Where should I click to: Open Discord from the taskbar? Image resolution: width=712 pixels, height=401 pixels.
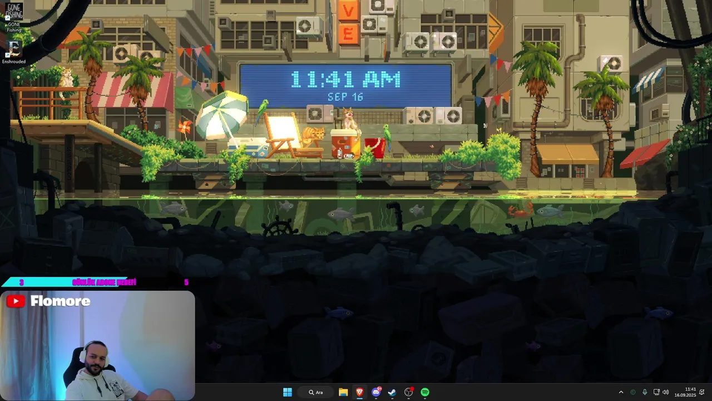pos(376,392)
